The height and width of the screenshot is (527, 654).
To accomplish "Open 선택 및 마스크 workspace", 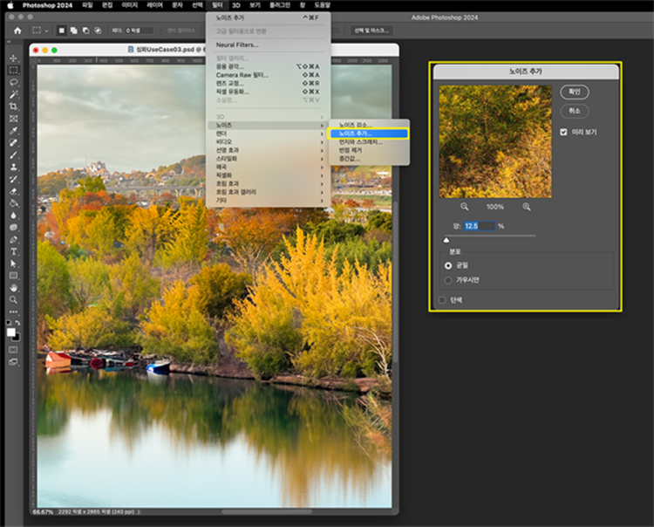I will (x=371, y=31).
